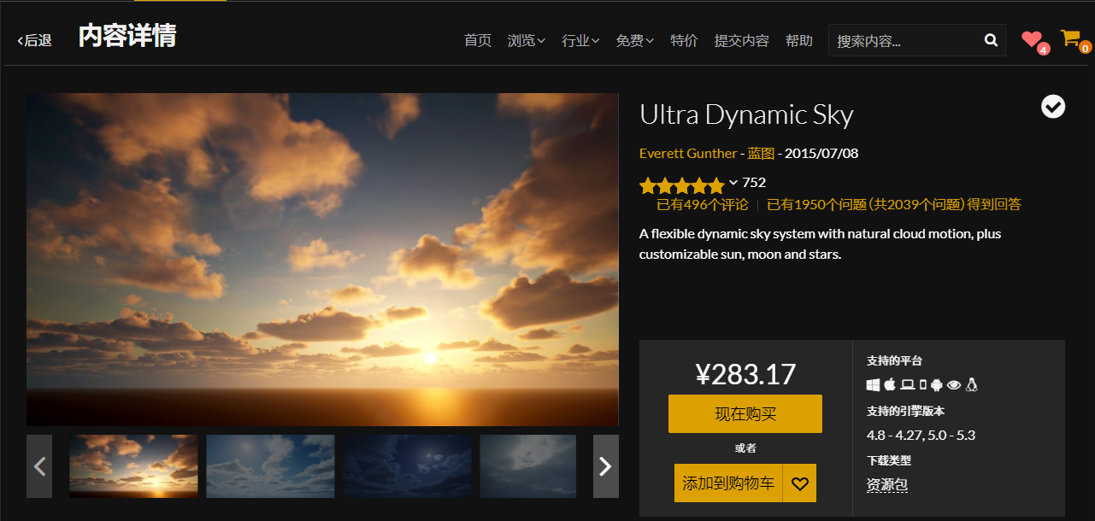Viewport: 1095px width, 521px height.
Task: Select the Apple platform icon
Action: (889, 383)
